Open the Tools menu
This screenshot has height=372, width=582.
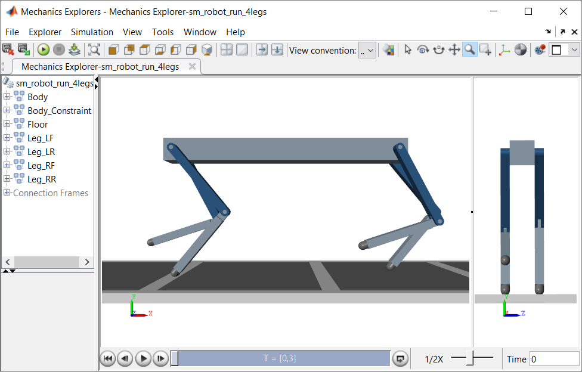(163, 32)
